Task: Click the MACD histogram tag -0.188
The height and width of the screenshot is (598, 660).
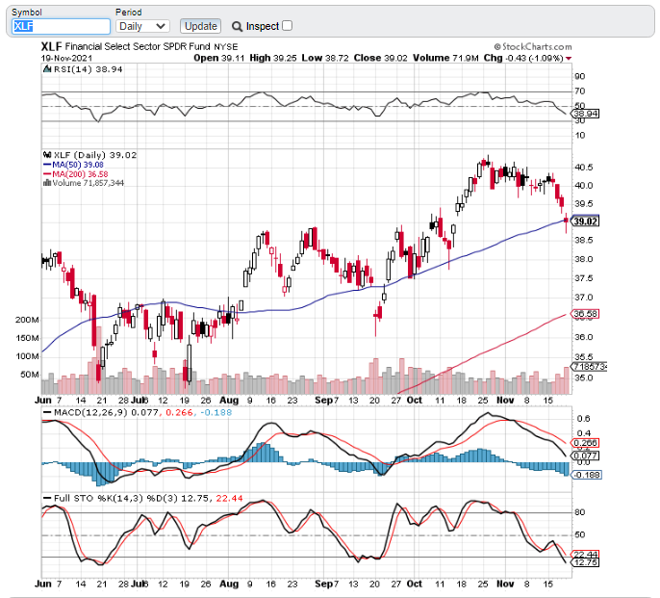Action: click(586, 475)
